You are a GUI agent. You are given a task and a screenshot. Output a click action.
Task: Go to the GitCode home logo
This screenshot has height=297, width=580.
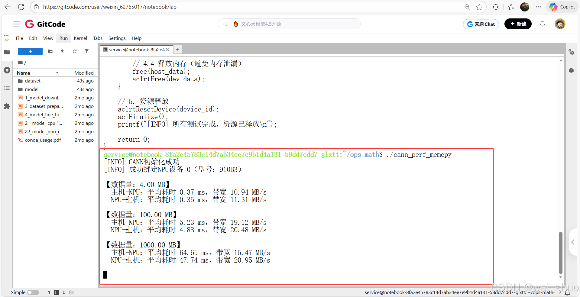coord(45,24)
